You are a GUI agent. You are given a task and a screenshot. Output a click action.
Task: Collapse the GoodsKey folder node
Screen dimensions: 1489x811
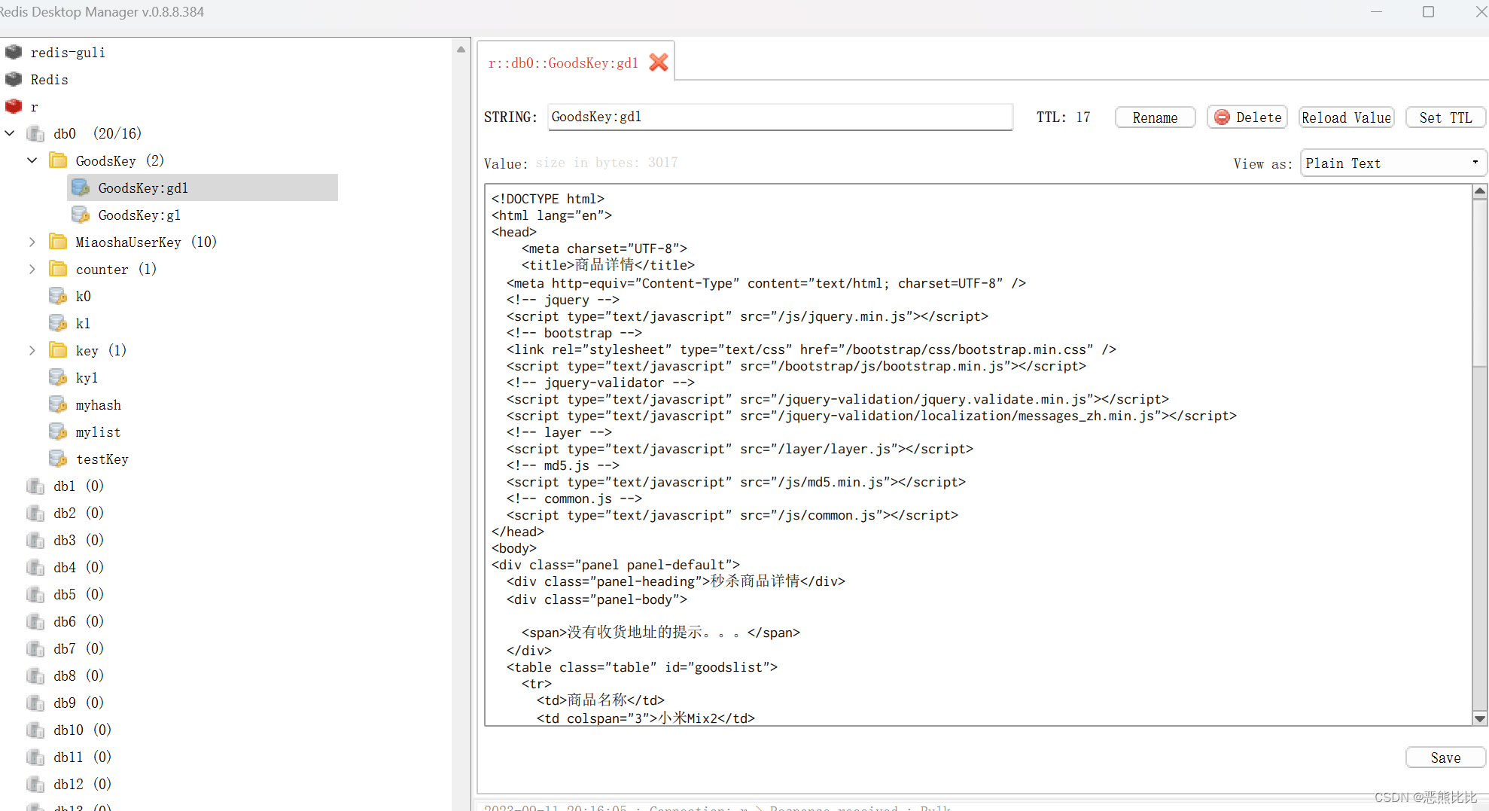pos(32,160)
